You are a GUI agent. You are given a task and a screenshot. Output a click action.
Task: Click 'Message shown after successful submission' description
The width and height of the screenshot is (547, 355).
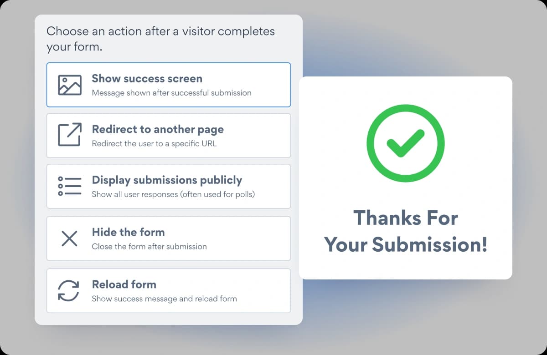click(171, 93)
